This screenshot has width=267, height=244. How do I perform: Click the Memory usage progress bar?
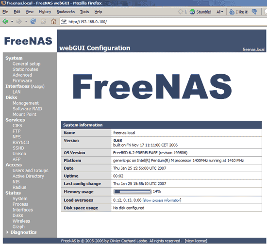click(x=133, y=192)
